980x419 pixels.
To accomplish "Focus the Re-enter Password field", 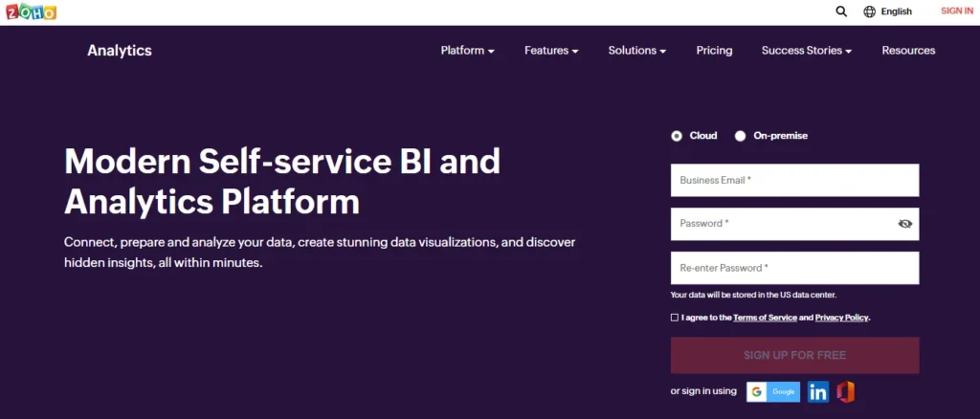I will pos(794,268).
